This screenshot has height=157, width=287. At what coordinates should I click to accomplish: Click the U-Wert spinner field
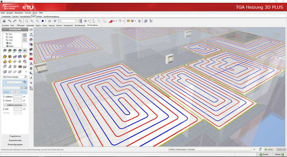15,92
